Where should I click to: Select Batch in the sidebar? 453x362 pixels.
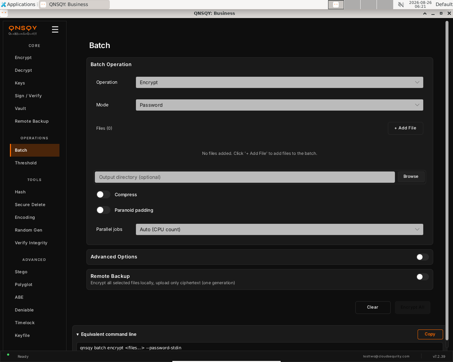click(35, 150)
